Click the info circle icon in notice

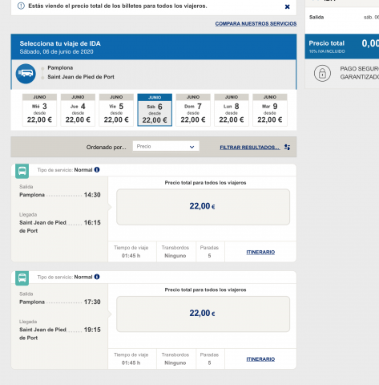click(x=21, y=6)
